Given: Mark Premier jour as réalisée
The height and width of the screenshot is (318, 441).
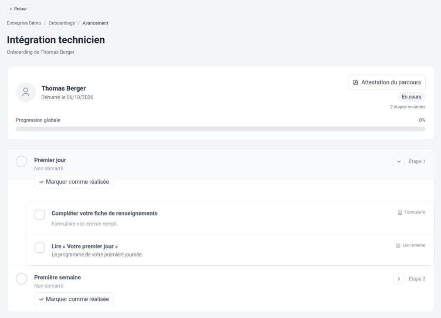Looking at the screenshot, I should click(x=74, y=182).
